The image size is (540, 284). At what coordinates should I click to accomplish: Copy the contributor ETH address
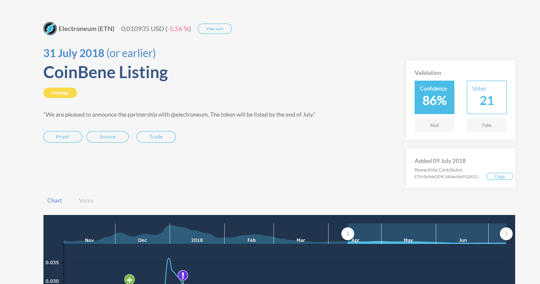coord(500,177)
